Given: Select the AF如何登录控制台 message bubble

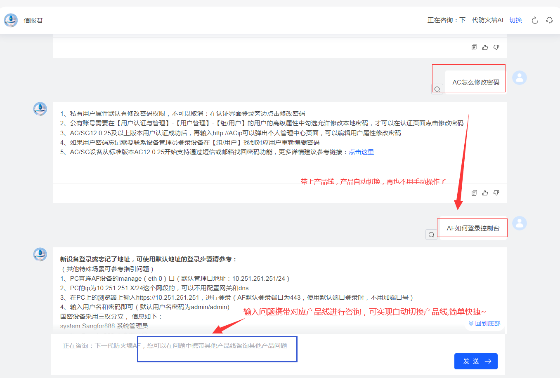Looking at the screenshot, I should [473, 228].
